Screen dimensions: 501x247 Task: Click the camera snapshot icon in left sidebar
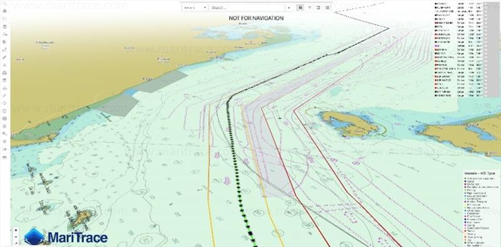tap(4, 73)
